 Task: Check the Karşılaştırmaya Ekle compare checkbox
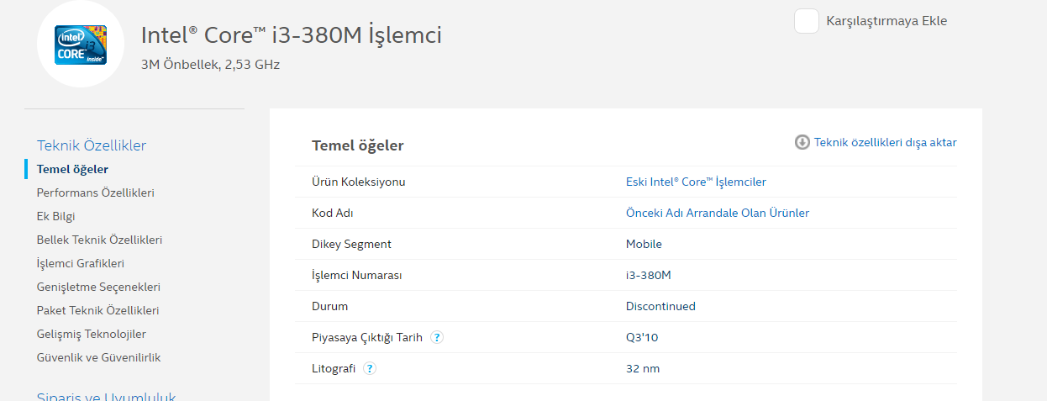coord(807,21)
